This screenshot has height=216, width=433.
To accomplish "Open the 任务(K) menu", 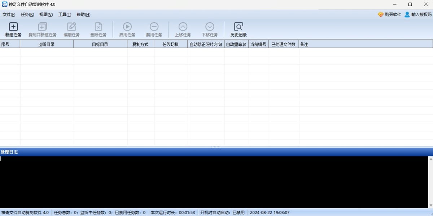I will [x=27, y=15].
